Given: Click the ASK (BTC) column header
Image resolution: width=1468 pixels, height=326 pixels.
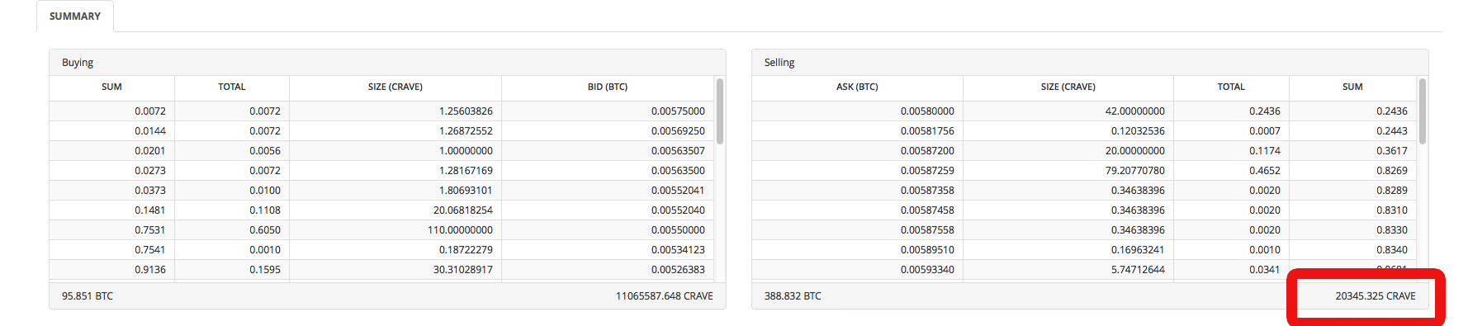Looking at the screenshot, I should [x=857, y=87].
